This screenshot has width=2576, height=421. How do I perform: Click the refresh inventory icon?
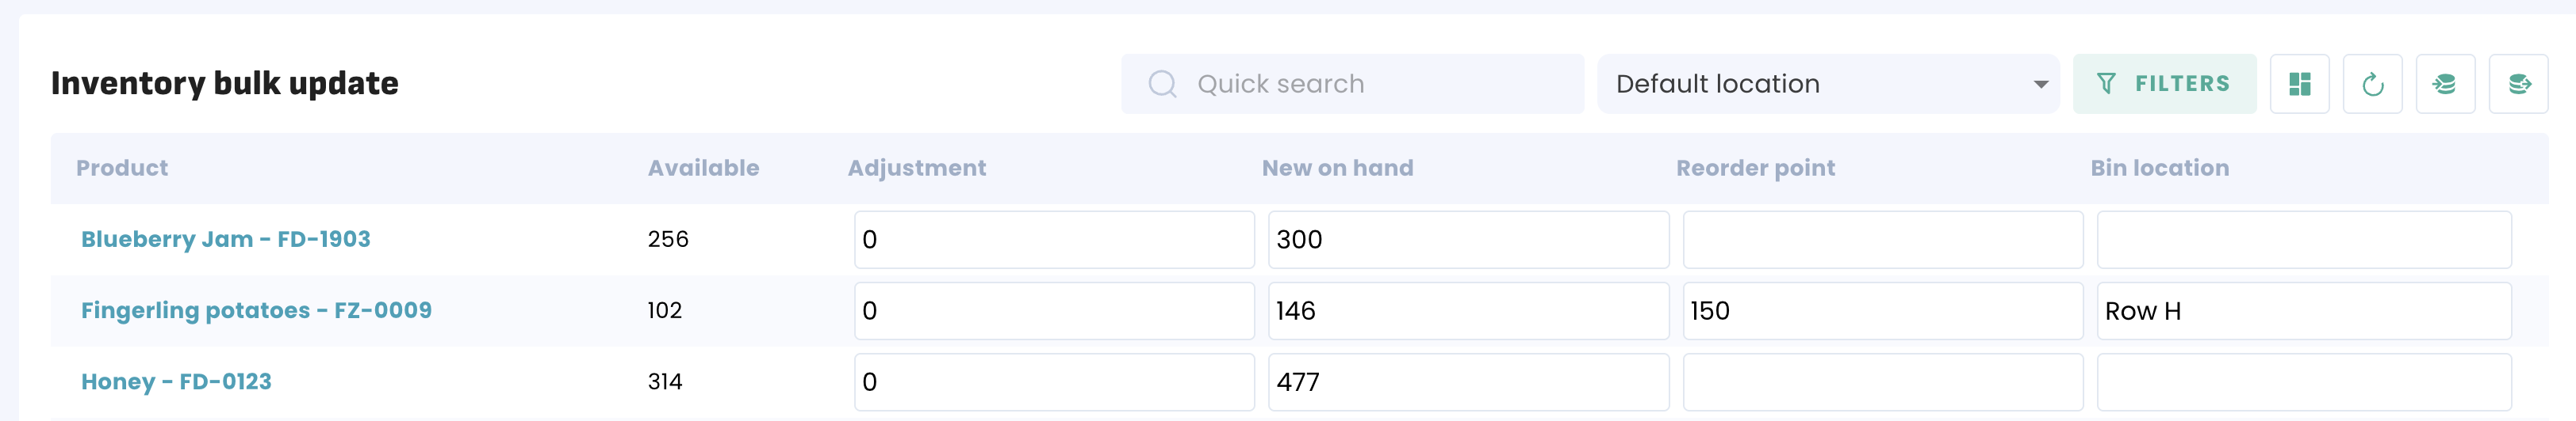(2372, 84)
